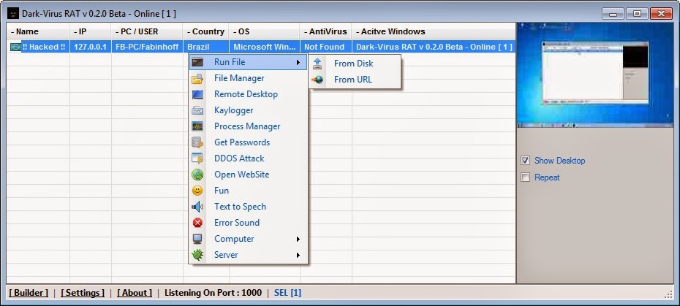The width and height of the screenshot is (680, 306).
Task: Expand the Run File submenu arrow
Action: 298,62
